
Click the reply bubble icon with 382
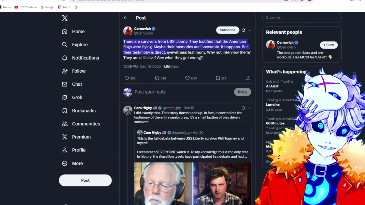point(127,78)
